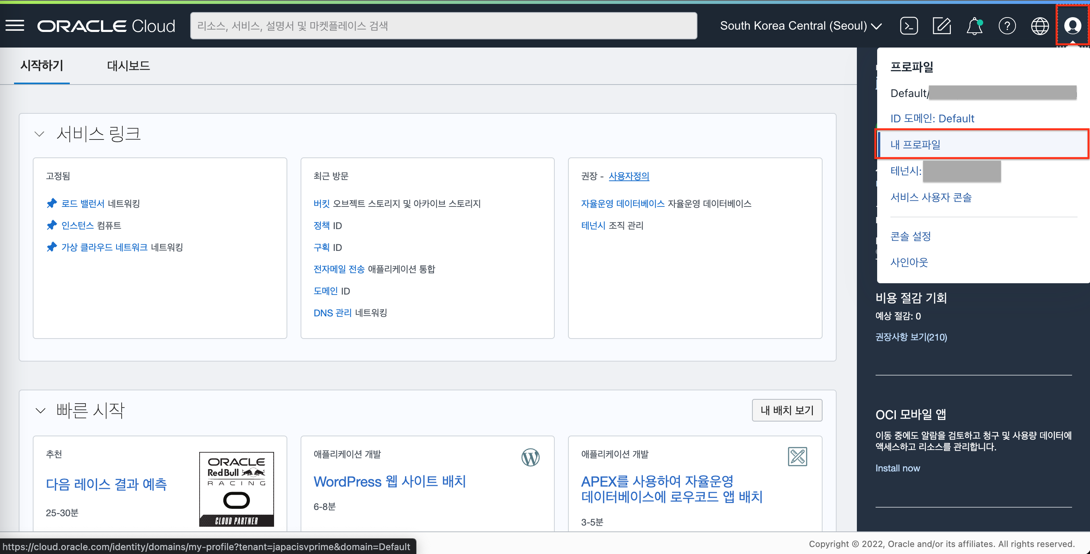
Task: Open the APEX 자율운영 데이터베이스 quickstart link
Action: [x=672, y=489]
